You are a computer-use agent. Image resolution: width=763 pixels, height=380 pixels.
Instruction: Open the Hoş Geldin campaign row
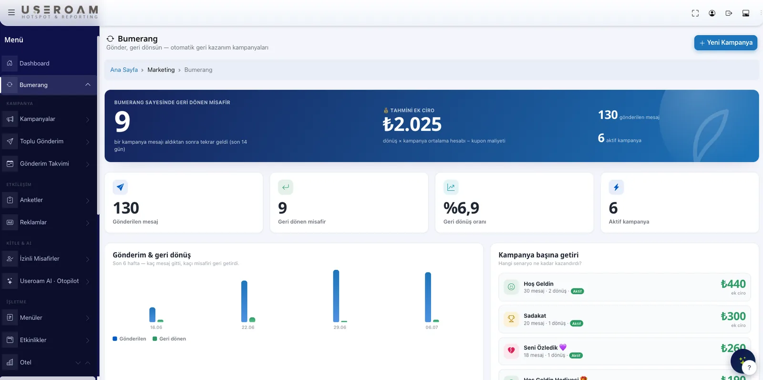pyautogui.click(x=624, y=288)
